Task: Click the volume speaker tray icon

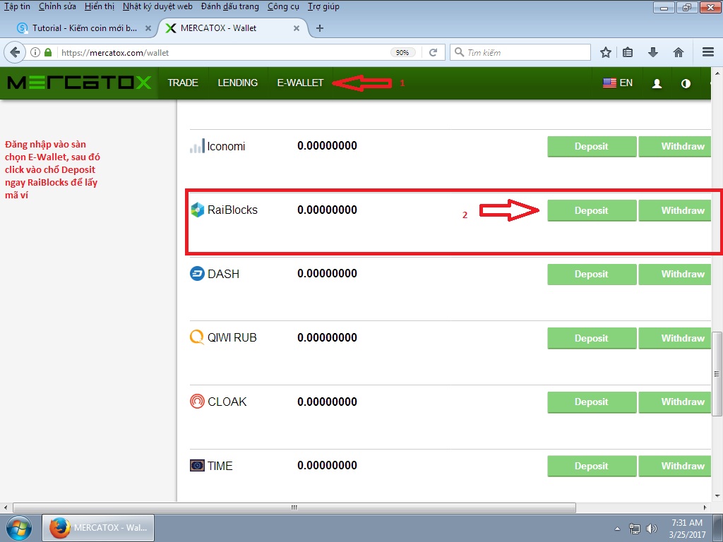Action: coord(651,529)
